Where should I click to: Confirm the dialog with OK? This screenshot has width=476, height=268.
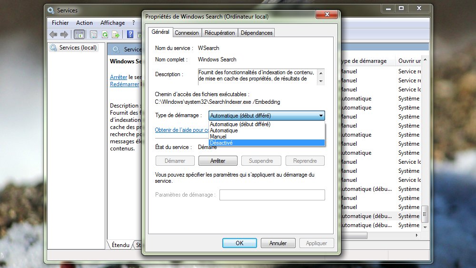pos(239,243)
